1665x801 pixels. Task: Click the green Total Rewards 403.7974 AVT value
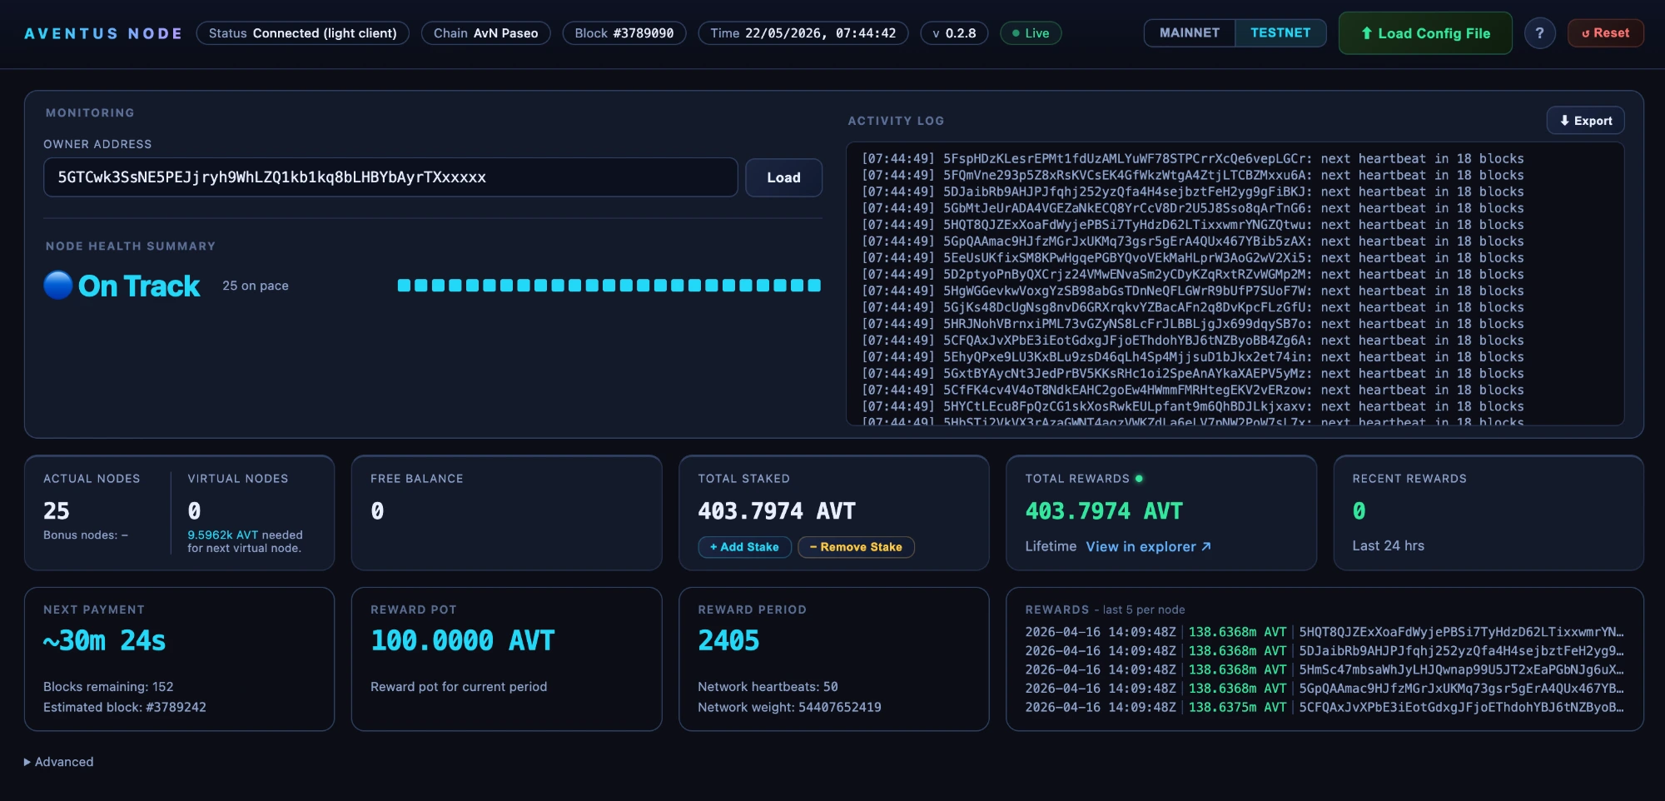click(1104, 511)
